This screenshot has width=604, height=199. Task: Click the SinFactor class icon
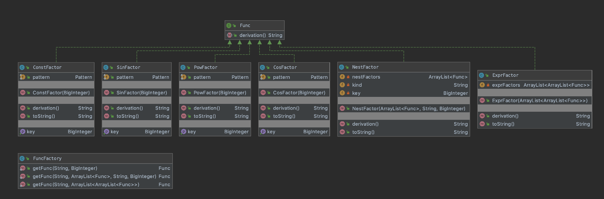[x=106, y=67]
